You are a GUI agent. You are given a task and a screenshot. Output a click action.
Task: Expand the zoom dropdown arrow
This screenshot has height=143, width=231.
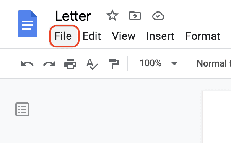tap(174, 63)
